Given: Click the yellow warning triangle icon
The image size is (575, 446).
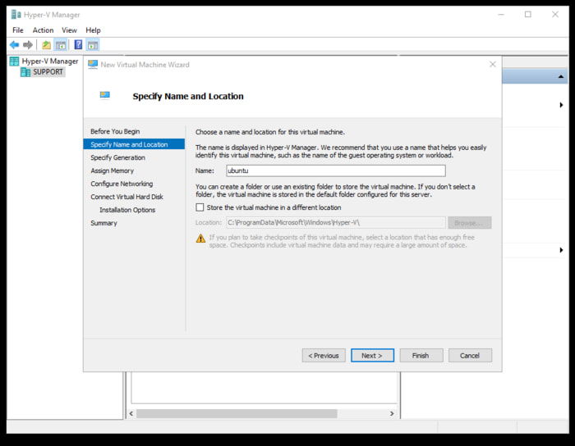Looking at the screenshot, I should (x=200, y=239).
